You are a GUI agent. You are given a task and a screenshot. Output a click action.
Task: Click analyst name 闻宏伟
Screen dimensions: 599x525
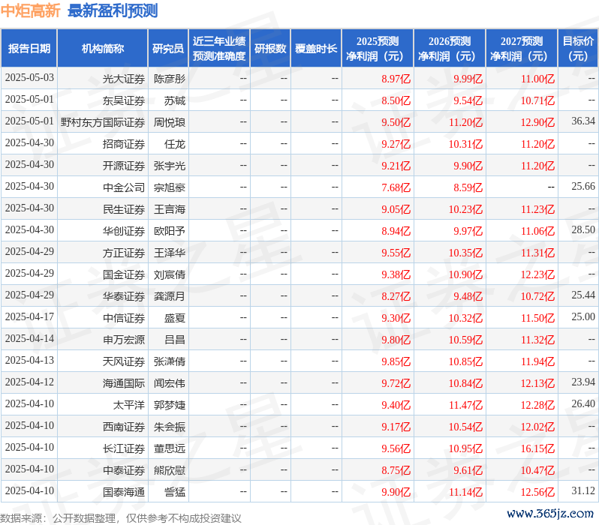click(x=169, y=383)
